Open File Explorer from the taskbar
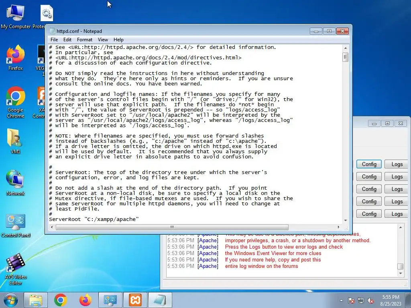 point(36,300)
